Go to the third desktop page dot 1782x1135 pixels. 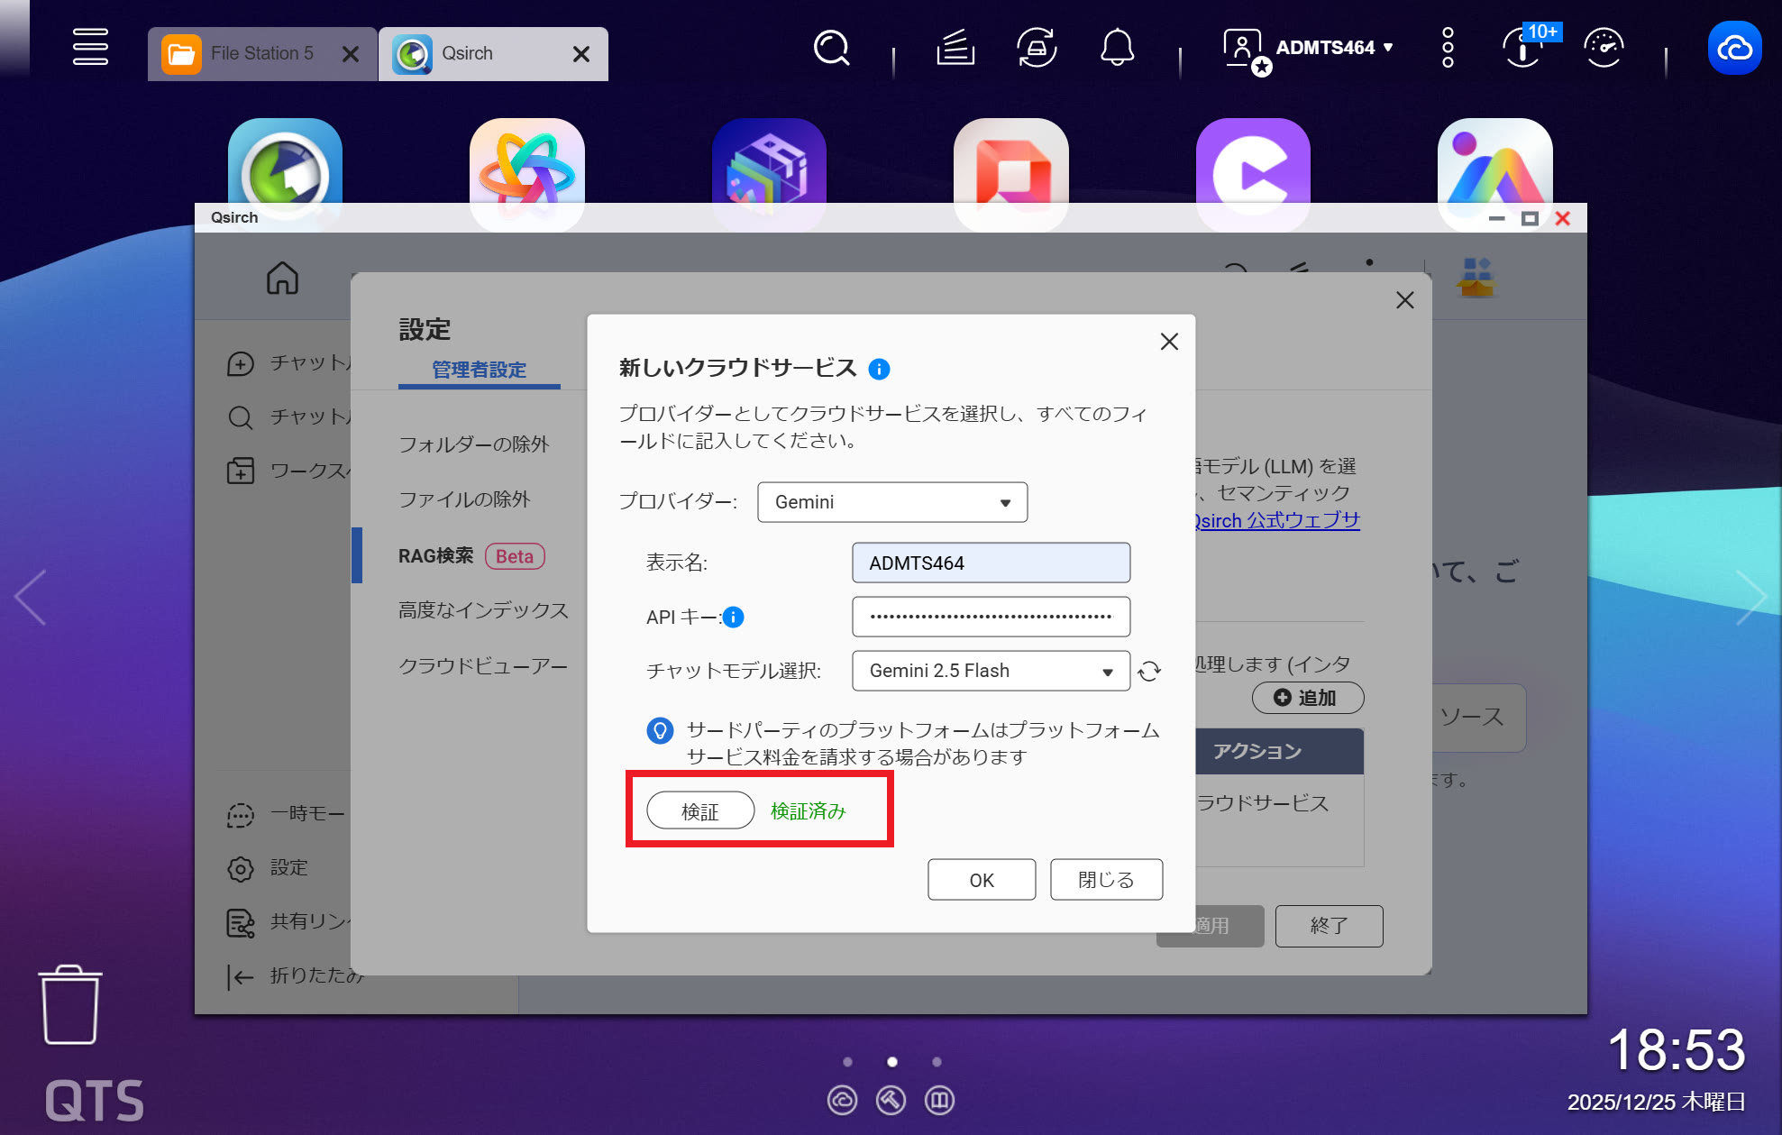937,1062
